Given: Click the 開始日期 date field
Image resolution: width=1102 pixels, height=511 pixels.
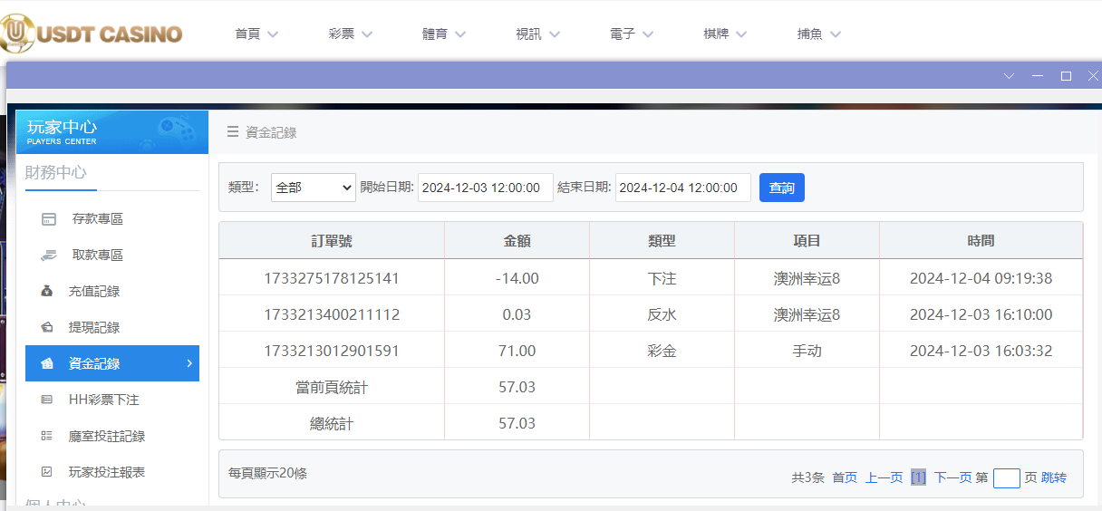Looking at the screenshot, I should [x=485, y=188].
